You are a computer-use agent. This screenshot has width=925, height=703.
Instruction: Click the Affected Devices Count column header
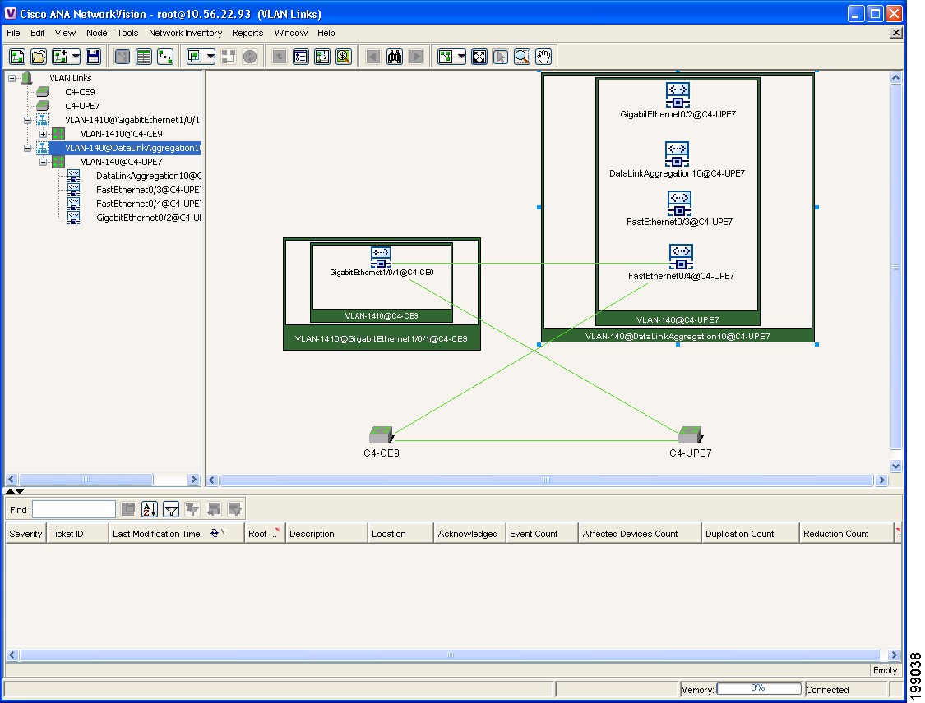[x=640, y=534]
